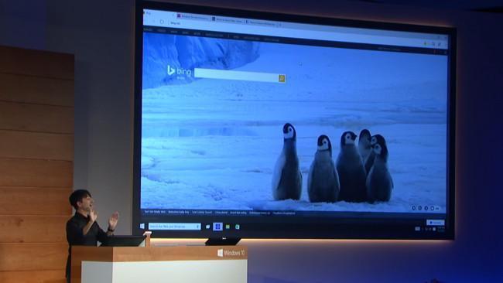Click the Bing logo
Screen dimensions: 503x283
pyautogui.click(x=179, y=71)
